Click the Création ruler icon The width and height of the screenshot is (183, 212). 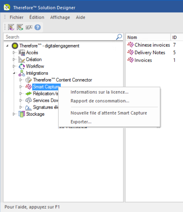coord(22,59)
